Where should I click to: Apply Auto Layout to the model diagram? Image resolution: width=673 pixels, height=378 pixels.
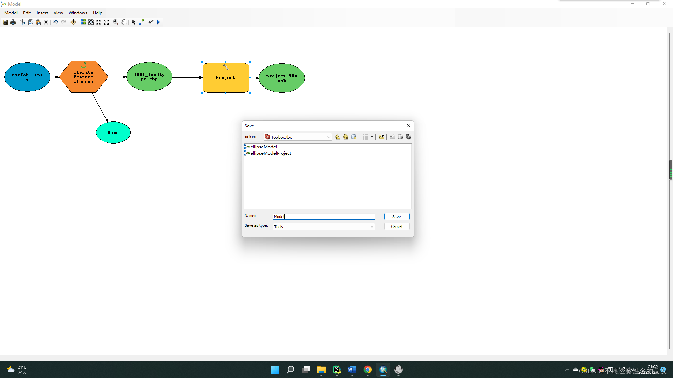tap(83, 22)
